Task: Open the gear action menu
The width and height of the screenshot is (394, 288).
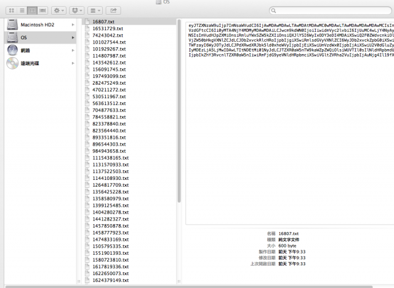Action: (x=59, y=10)
